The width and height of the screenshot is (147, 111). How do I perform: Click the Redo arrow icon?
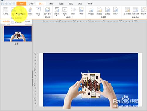coord(10,4)
